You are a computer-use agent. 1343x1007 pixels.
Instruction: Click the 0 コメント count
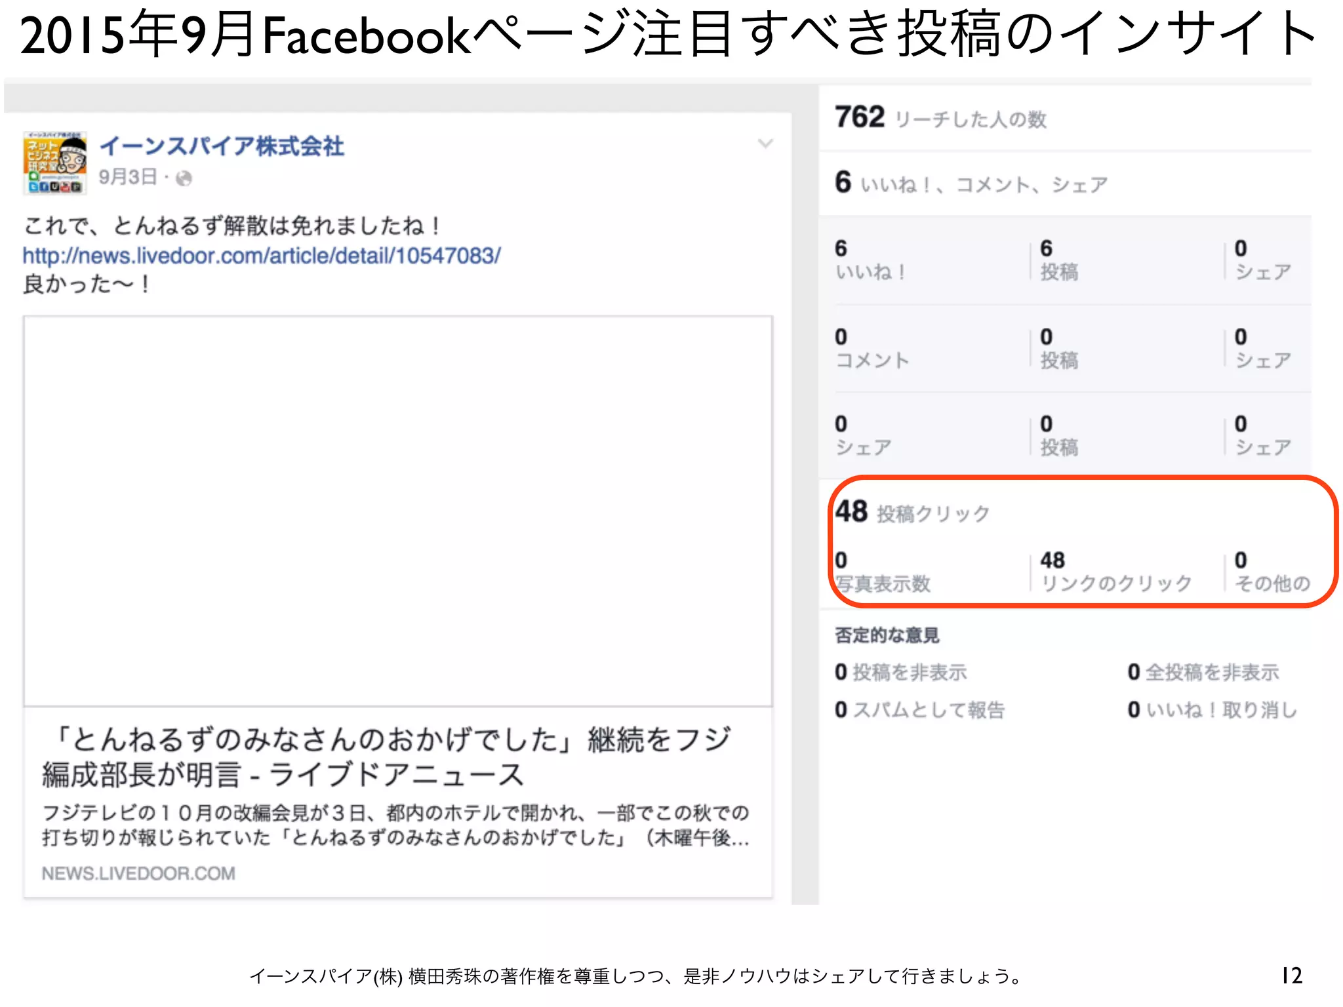872,349
